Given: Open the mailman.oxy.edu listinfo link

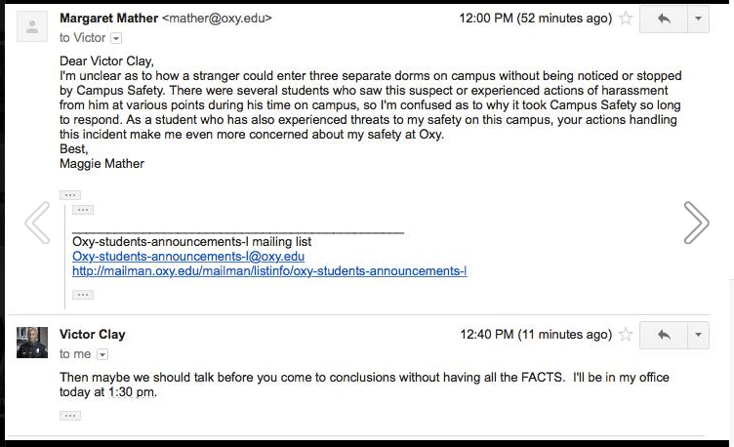Looking at the screenshot, I should [x=269, y=270].
